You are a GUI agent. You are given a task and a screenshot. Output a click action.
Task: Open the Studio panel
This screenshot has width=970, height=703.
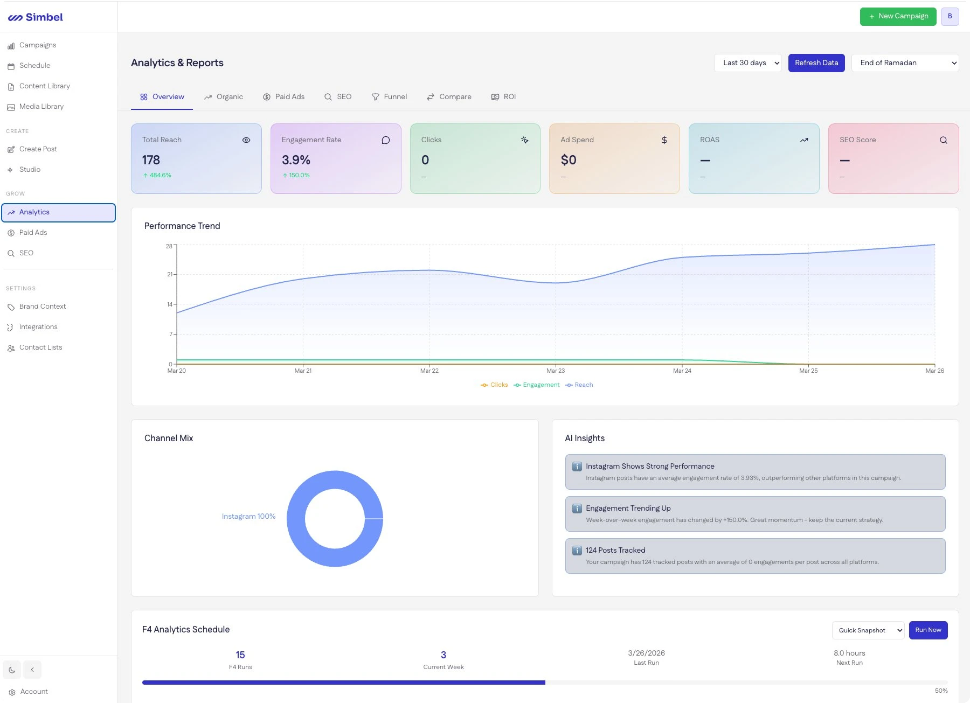[30, 169]
